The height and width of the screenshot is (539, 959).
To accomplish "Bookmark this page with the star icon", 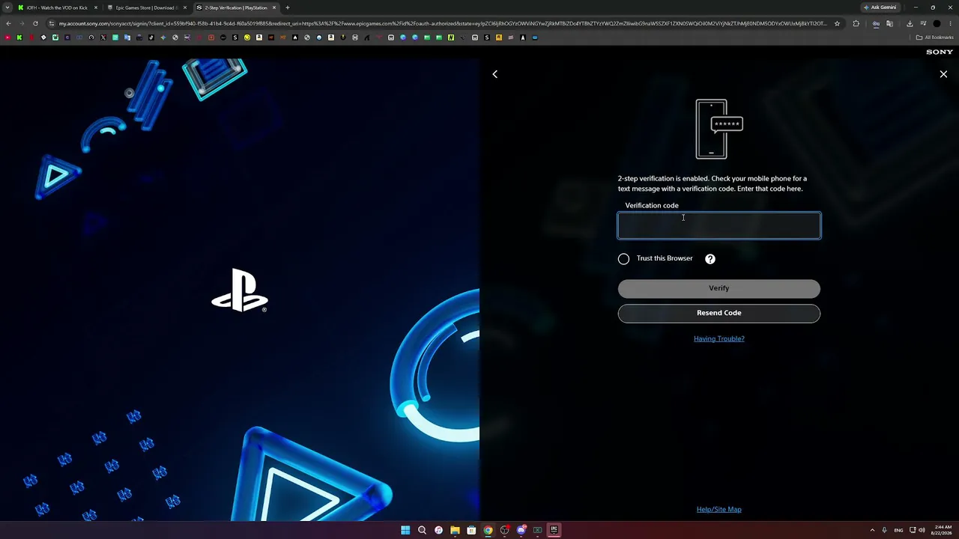I will click(837, 23).
